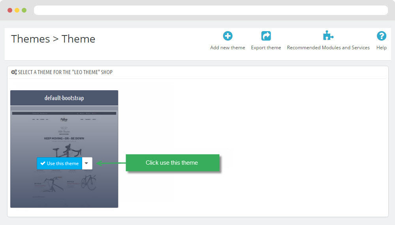The height and width of the screenshot is (225, 395).
Task: Click the "Help" text label
Action: [x=381, y=48]
